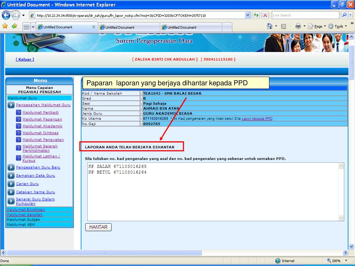355x266 pixels.
Task: Open the zoom level 100% dropdown
Action: coord(346,260)
